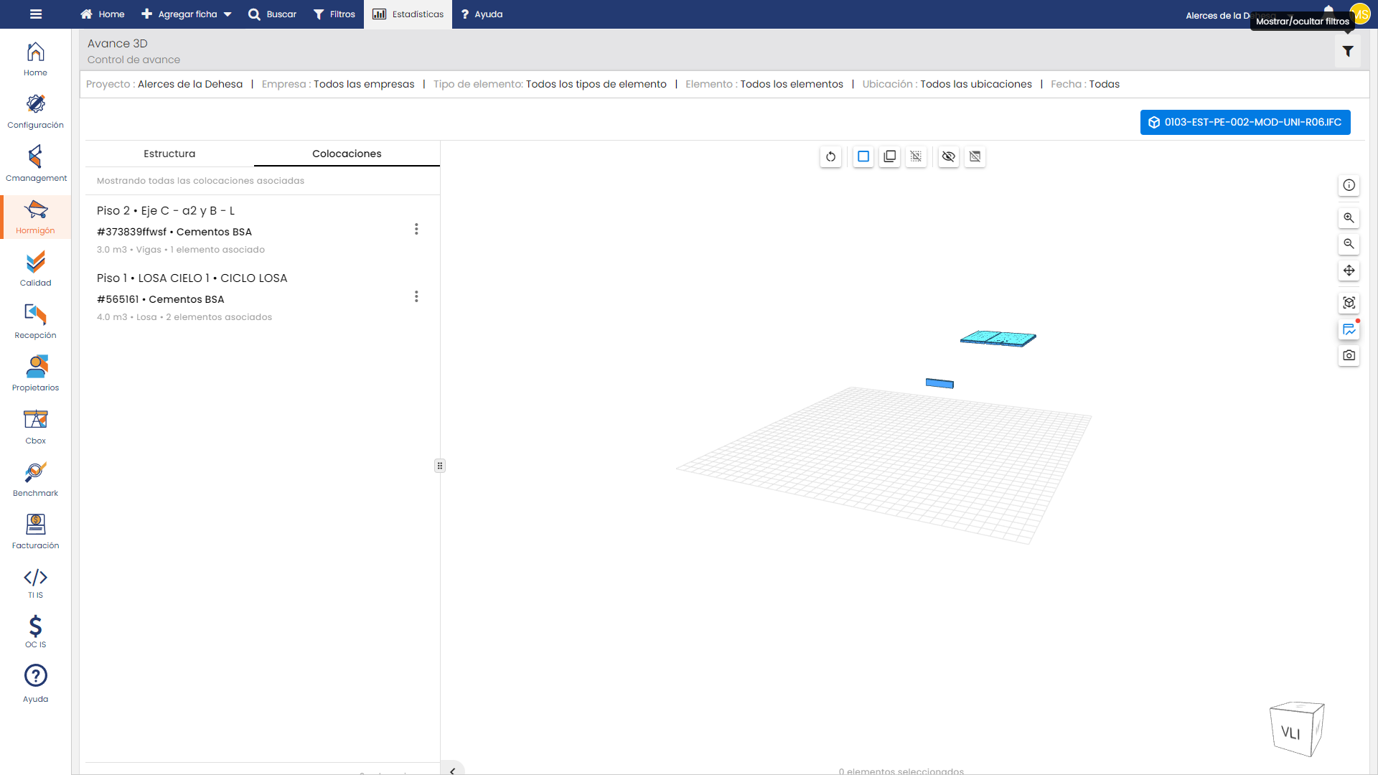Take a screenshot with camera icon

pyautogui.click(x=1349, y=355)
